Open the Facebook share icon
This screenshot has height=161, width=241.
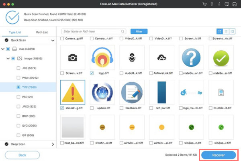point(219,4)
